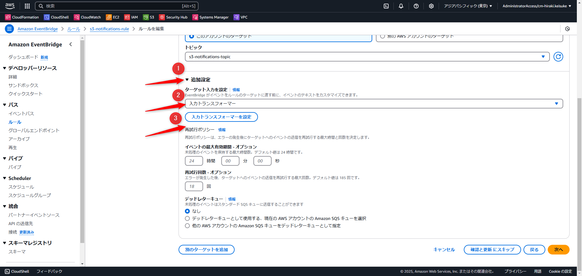
Task: Open IAM shortcut in favorites bar
Action: [131, 17]
